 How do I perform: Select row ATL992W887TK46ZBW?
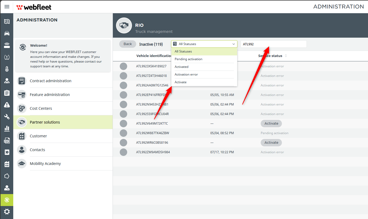click(240, 133)
